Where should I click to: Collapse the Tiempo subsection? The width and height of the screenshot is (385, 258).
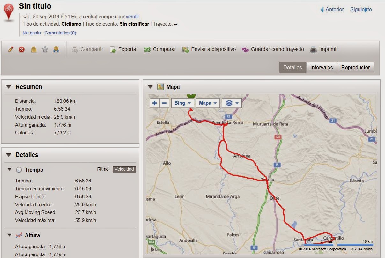(10, 170)
